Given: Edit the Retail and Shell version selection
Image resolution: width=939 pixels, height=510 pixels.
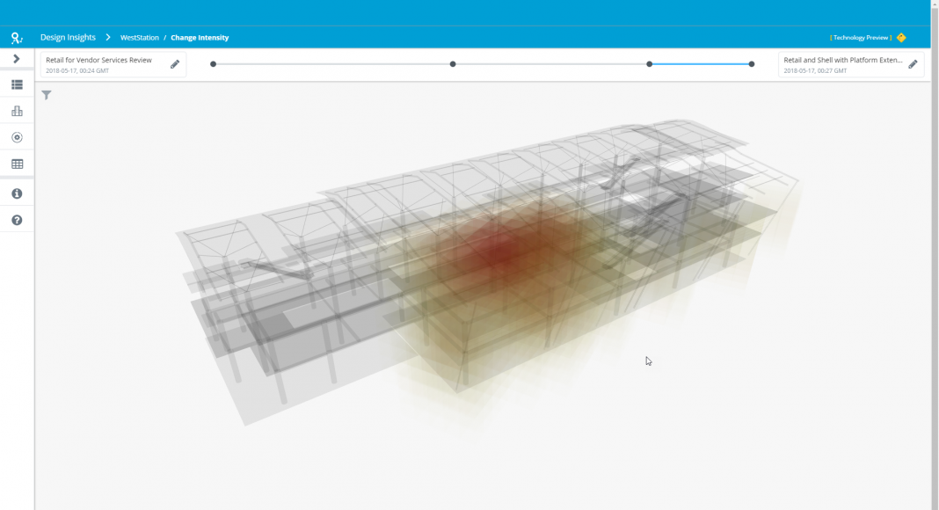Looking at the screenshot, I should click(x=913, y=64).
